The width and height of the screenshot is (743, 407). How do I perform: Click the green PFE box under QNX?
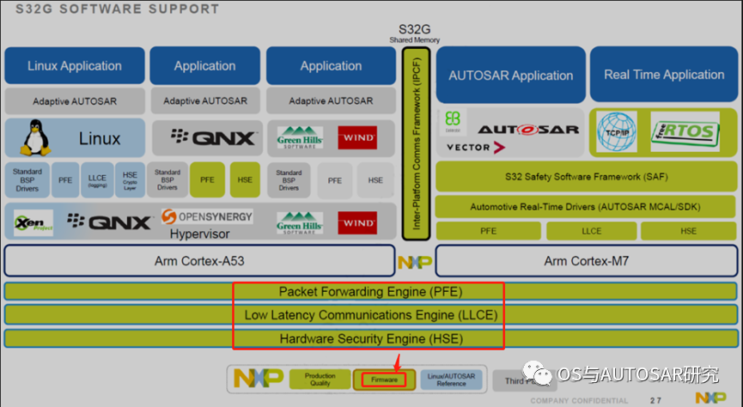click(207, 179)
